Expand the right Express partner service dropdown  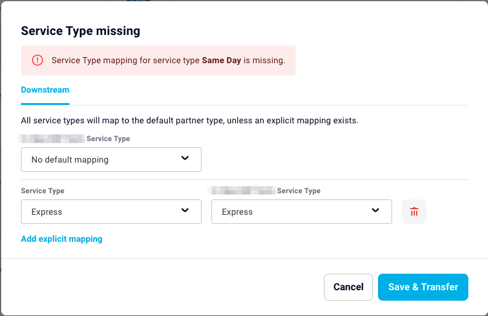click(x=302, y=212)
